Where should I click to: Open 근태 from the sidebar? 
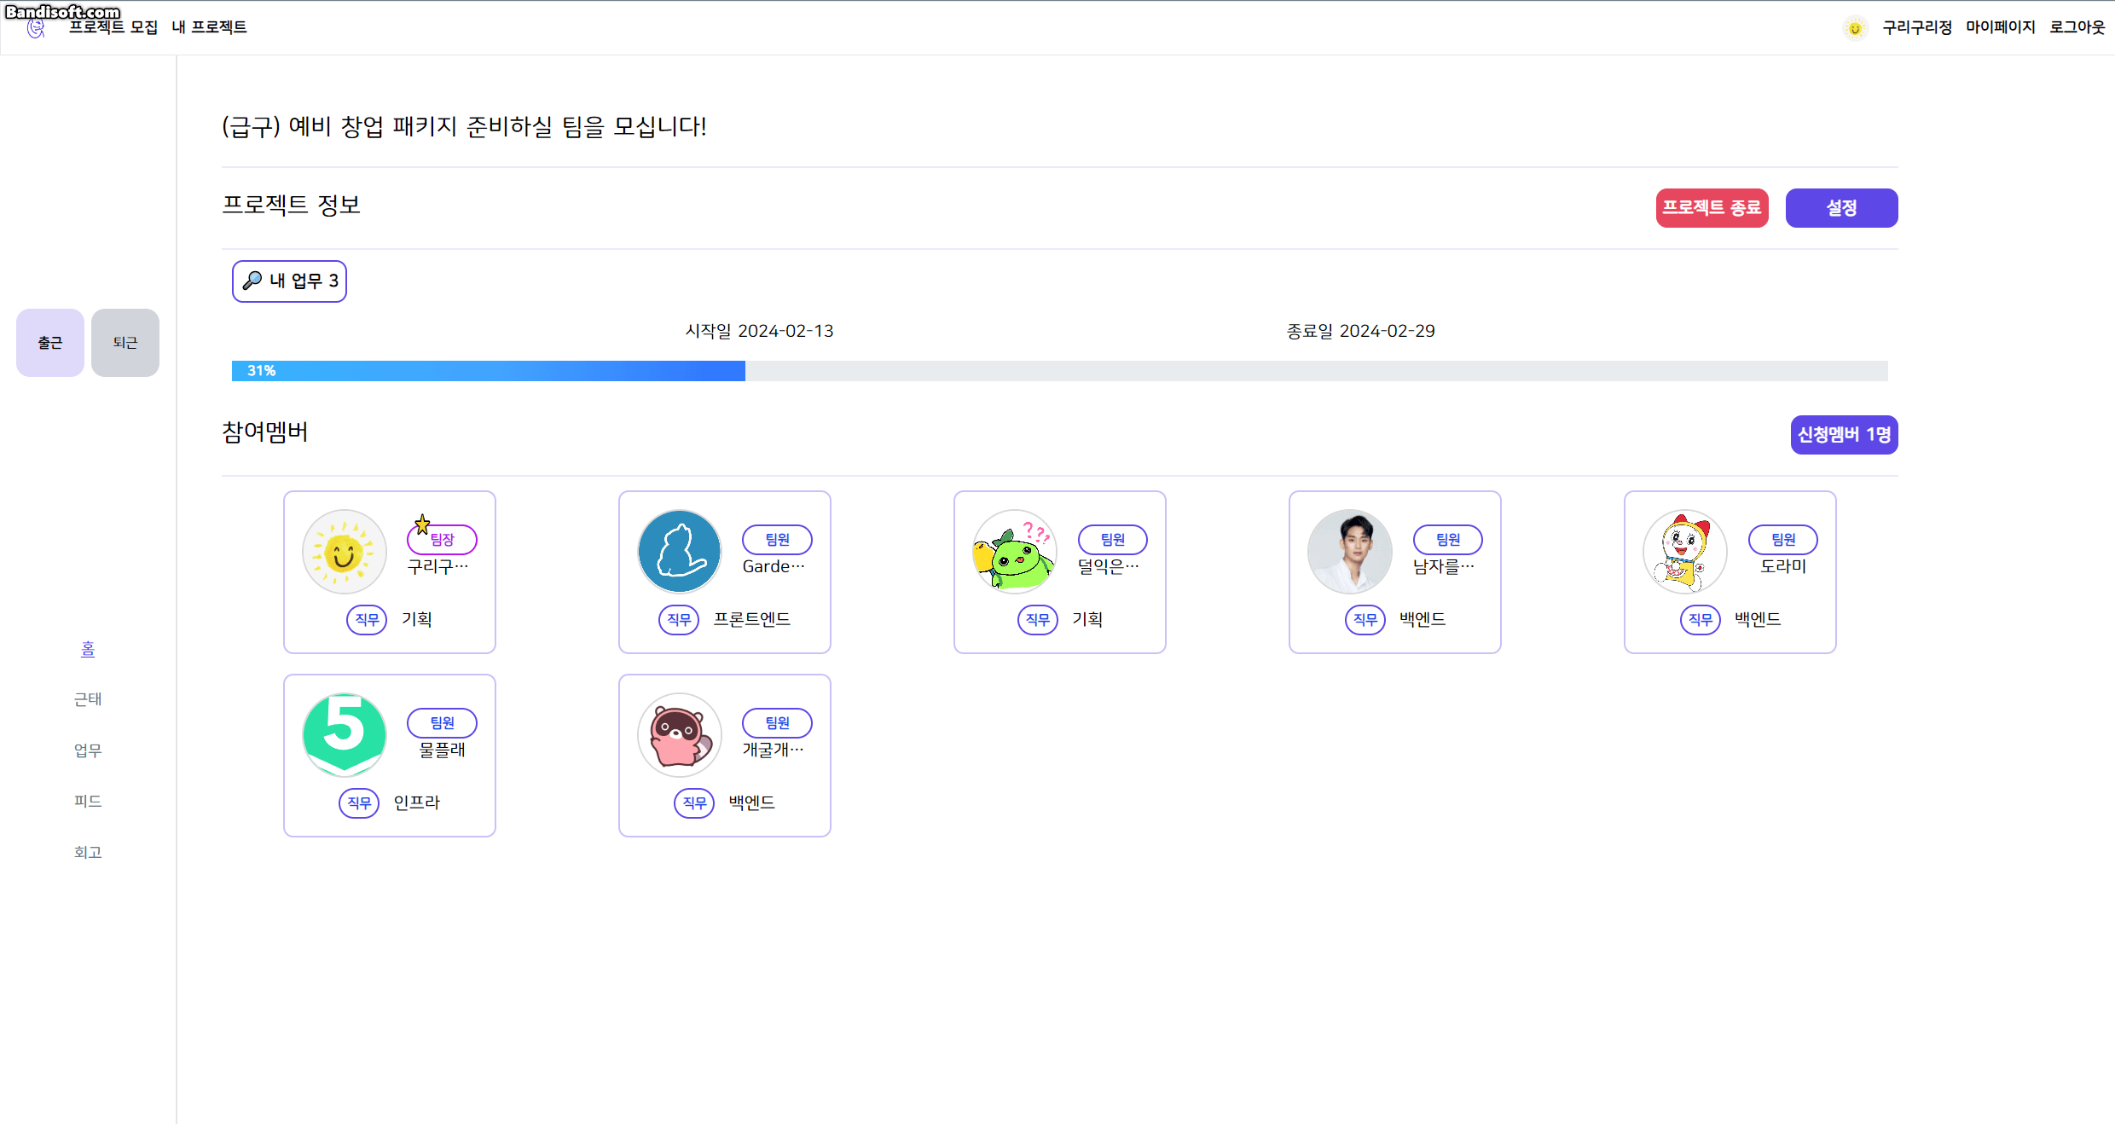tap(87, 698)
